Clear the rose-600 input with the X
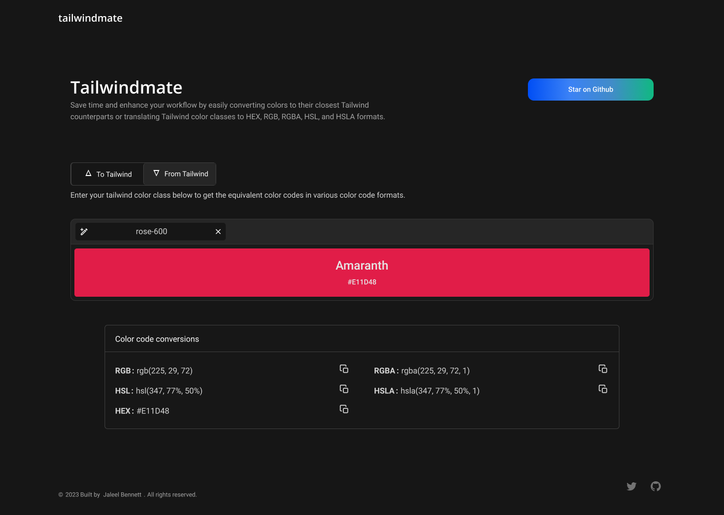724x515 pixels. (x=218, y=231)
